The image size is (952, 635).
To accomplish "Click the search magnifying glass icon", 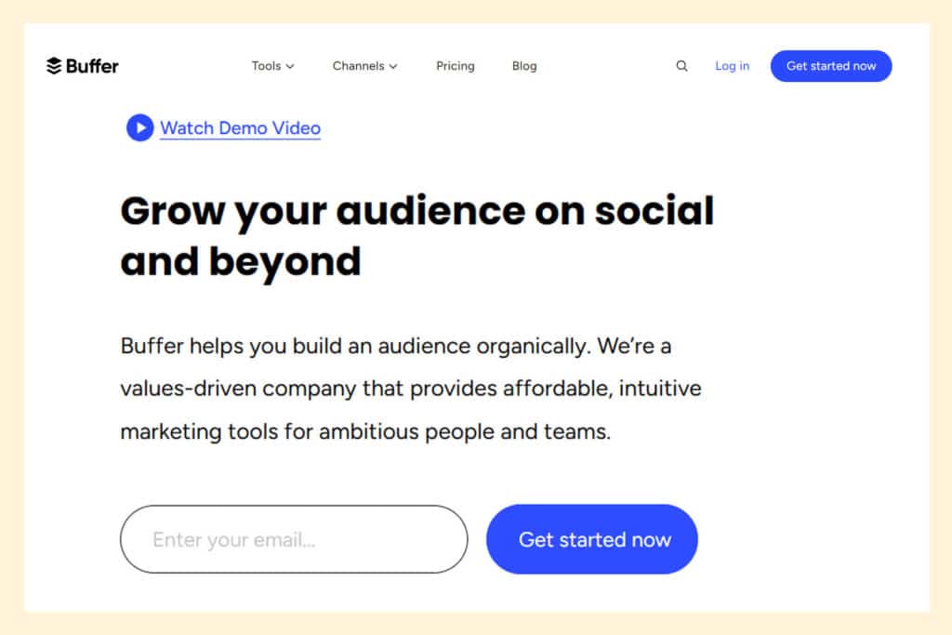I will tap(681, 66).
